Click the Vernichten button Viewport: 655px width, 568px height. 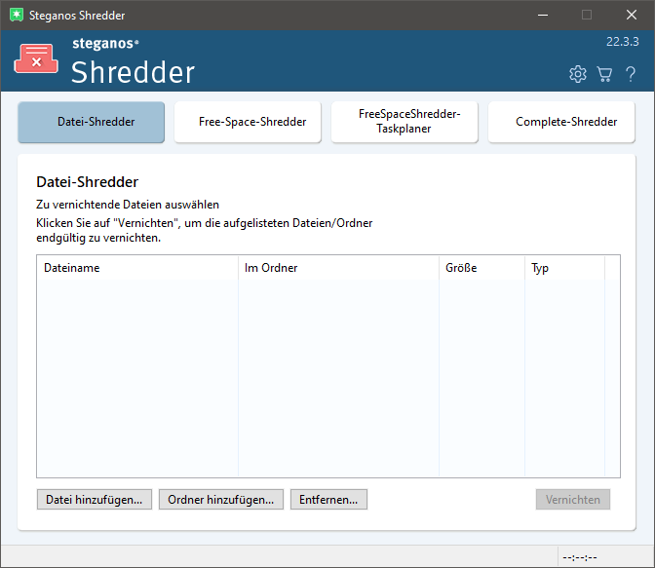tap(573, 500)
